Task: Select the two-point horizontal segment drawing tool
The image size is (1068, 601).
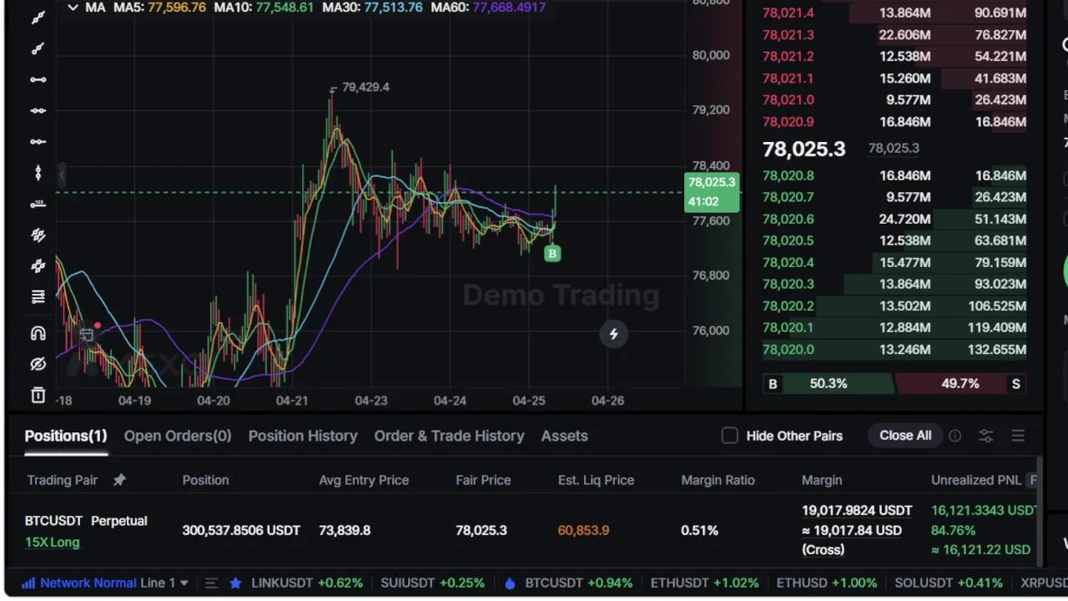Action: (38, 79)
